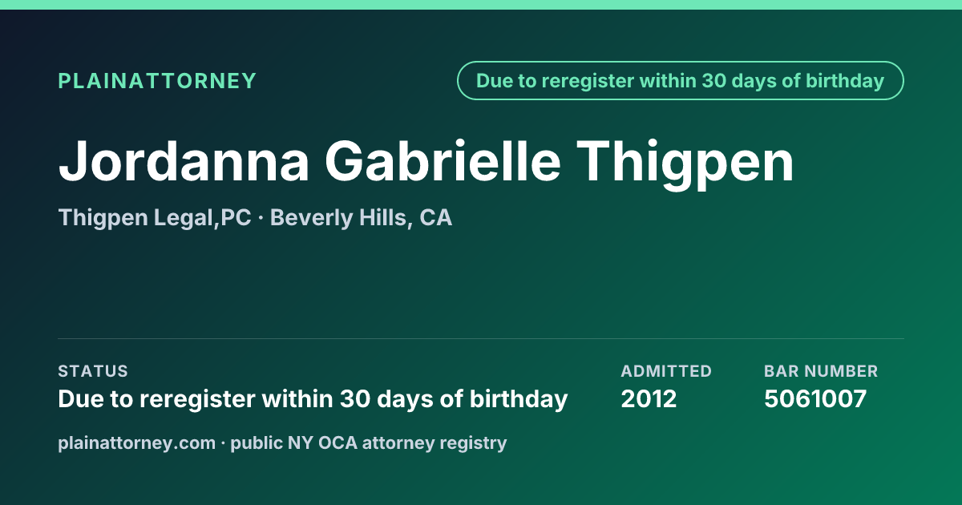Open the plainattorney.com footer link
Viewport: 962px width, 505px height.
(137, 442)
